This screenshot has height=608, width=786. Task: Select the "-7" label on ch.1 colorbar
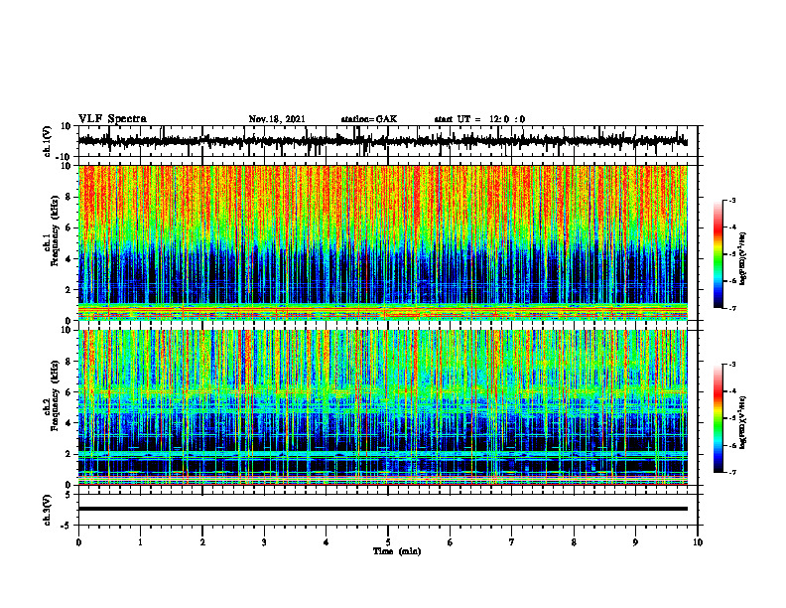click(x=731, y=308)
